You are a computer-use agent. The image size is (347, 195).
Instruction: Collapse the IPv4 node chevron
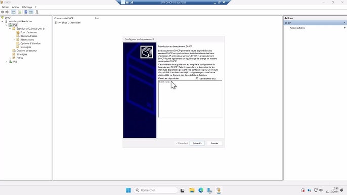(x=6, y=25)
